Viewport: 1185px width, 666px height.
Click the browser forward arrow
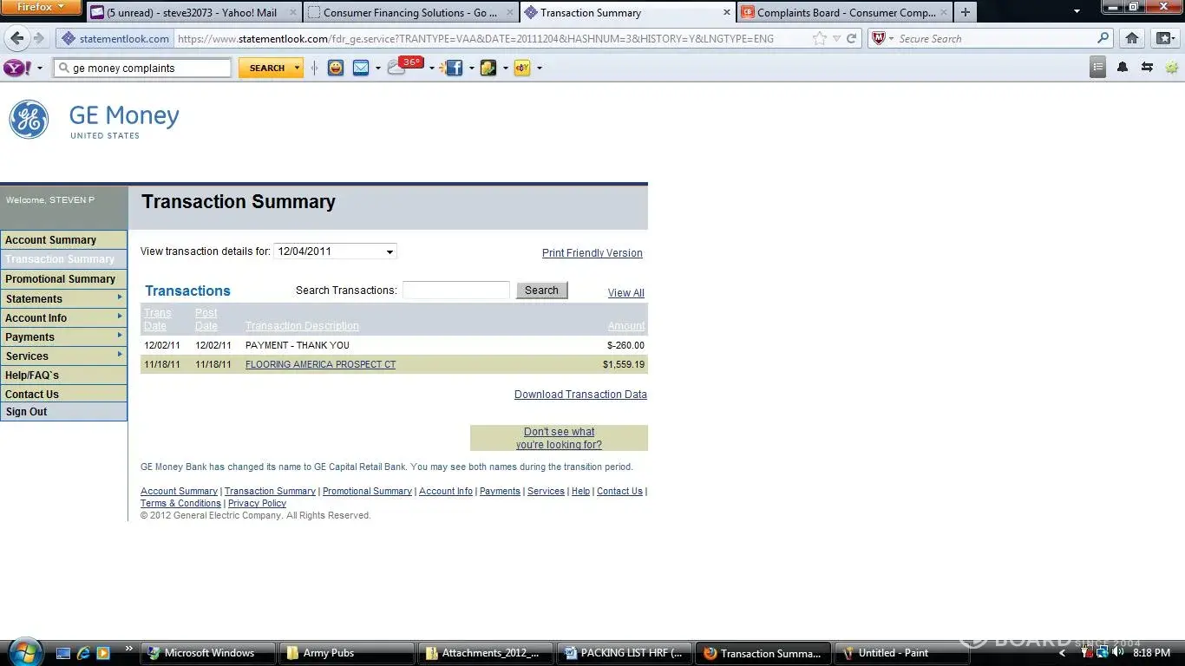pos(38,38)
